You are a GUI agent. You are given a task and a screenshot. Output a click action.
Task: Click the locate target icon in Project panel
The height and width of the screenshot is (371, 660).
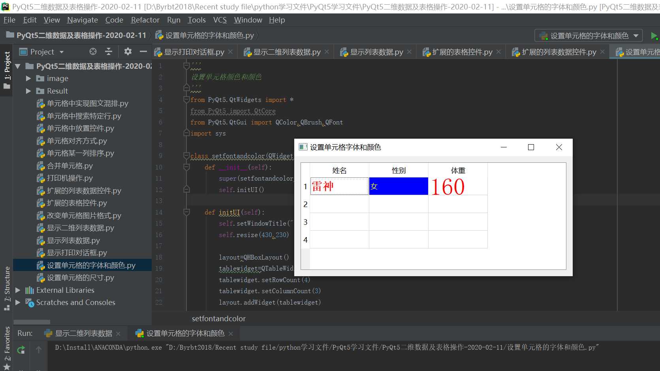(93, 51)
